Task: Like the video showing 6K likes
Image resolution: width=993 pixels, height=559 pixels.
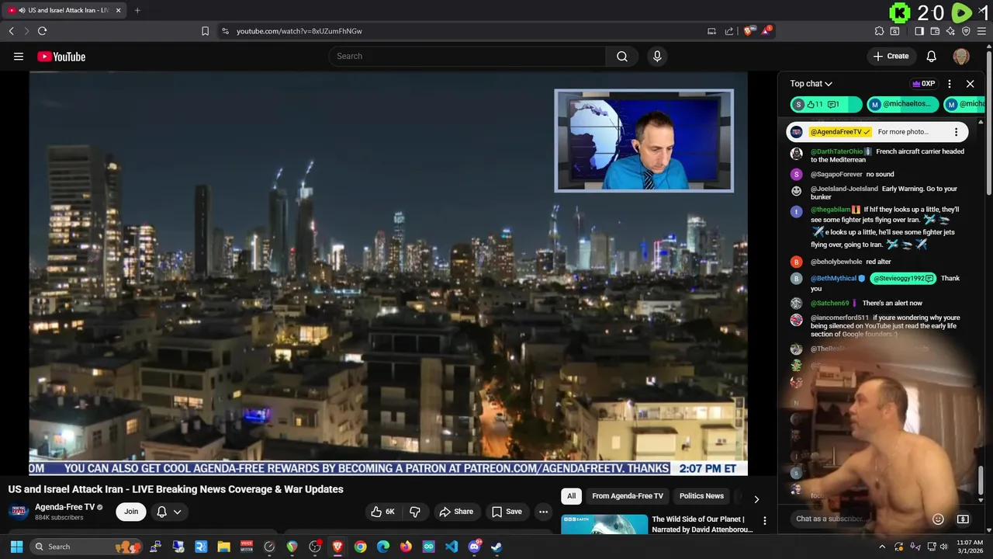Action: [x=383, y=512]
